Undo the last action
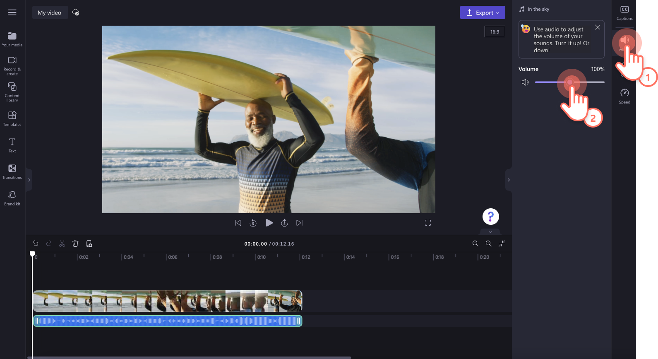The height and width of the screenshot is (359, 658). click(36, 243)
